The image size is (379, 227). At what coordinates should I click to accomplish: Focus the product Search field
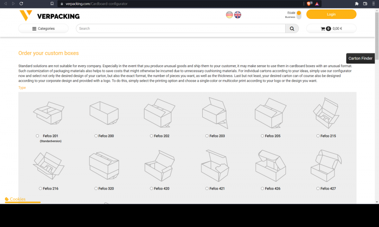180,28
